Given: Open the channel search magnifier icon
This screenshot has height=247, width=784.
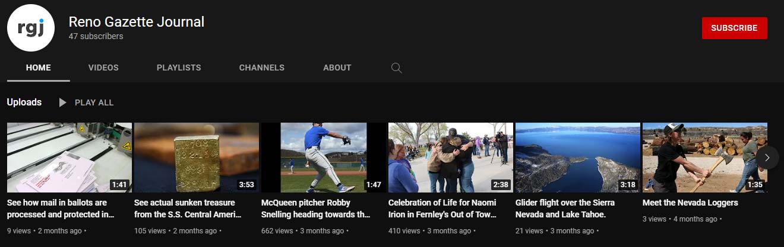Looking at the screenshot, I should (397, 68).
